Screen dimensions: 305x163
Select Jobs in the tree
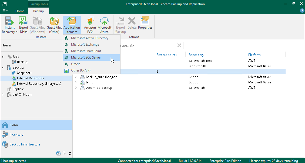coord(16,56)
